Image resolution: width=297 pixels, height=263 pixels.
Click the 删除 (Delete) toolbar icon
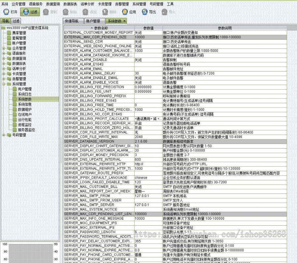[105, 12]
